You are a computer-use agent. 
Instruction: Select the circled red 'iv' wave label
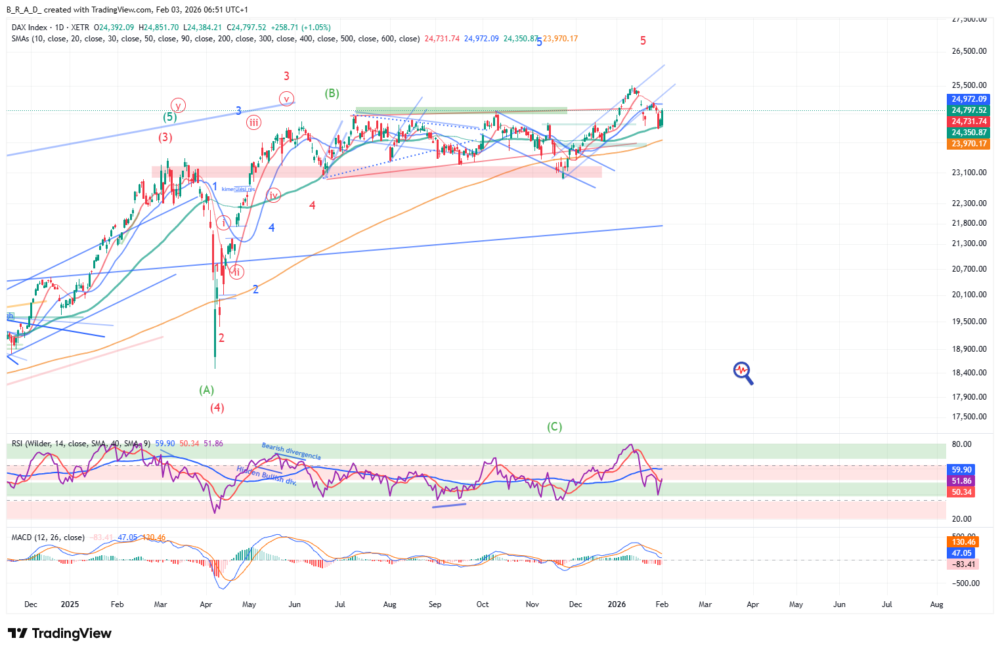pyautogui.click(x=274, y=195)
